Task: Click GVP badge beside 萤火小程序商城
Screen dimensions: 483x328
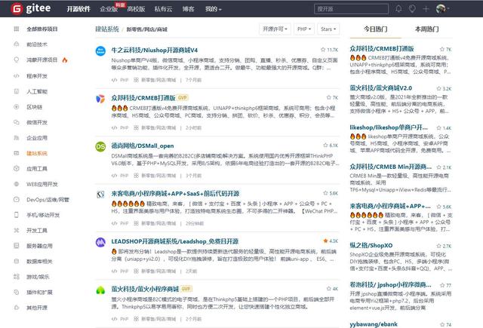Action: point(186,289)
